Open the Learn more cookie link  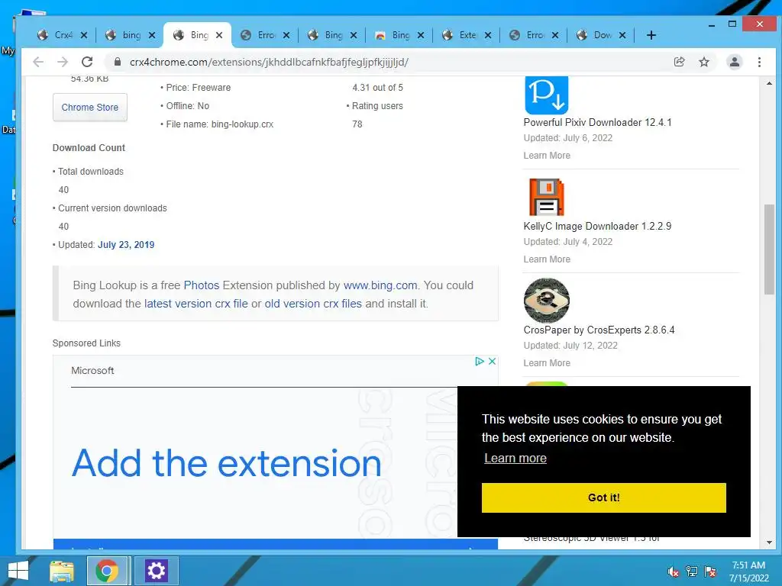[x=515, y=458]
